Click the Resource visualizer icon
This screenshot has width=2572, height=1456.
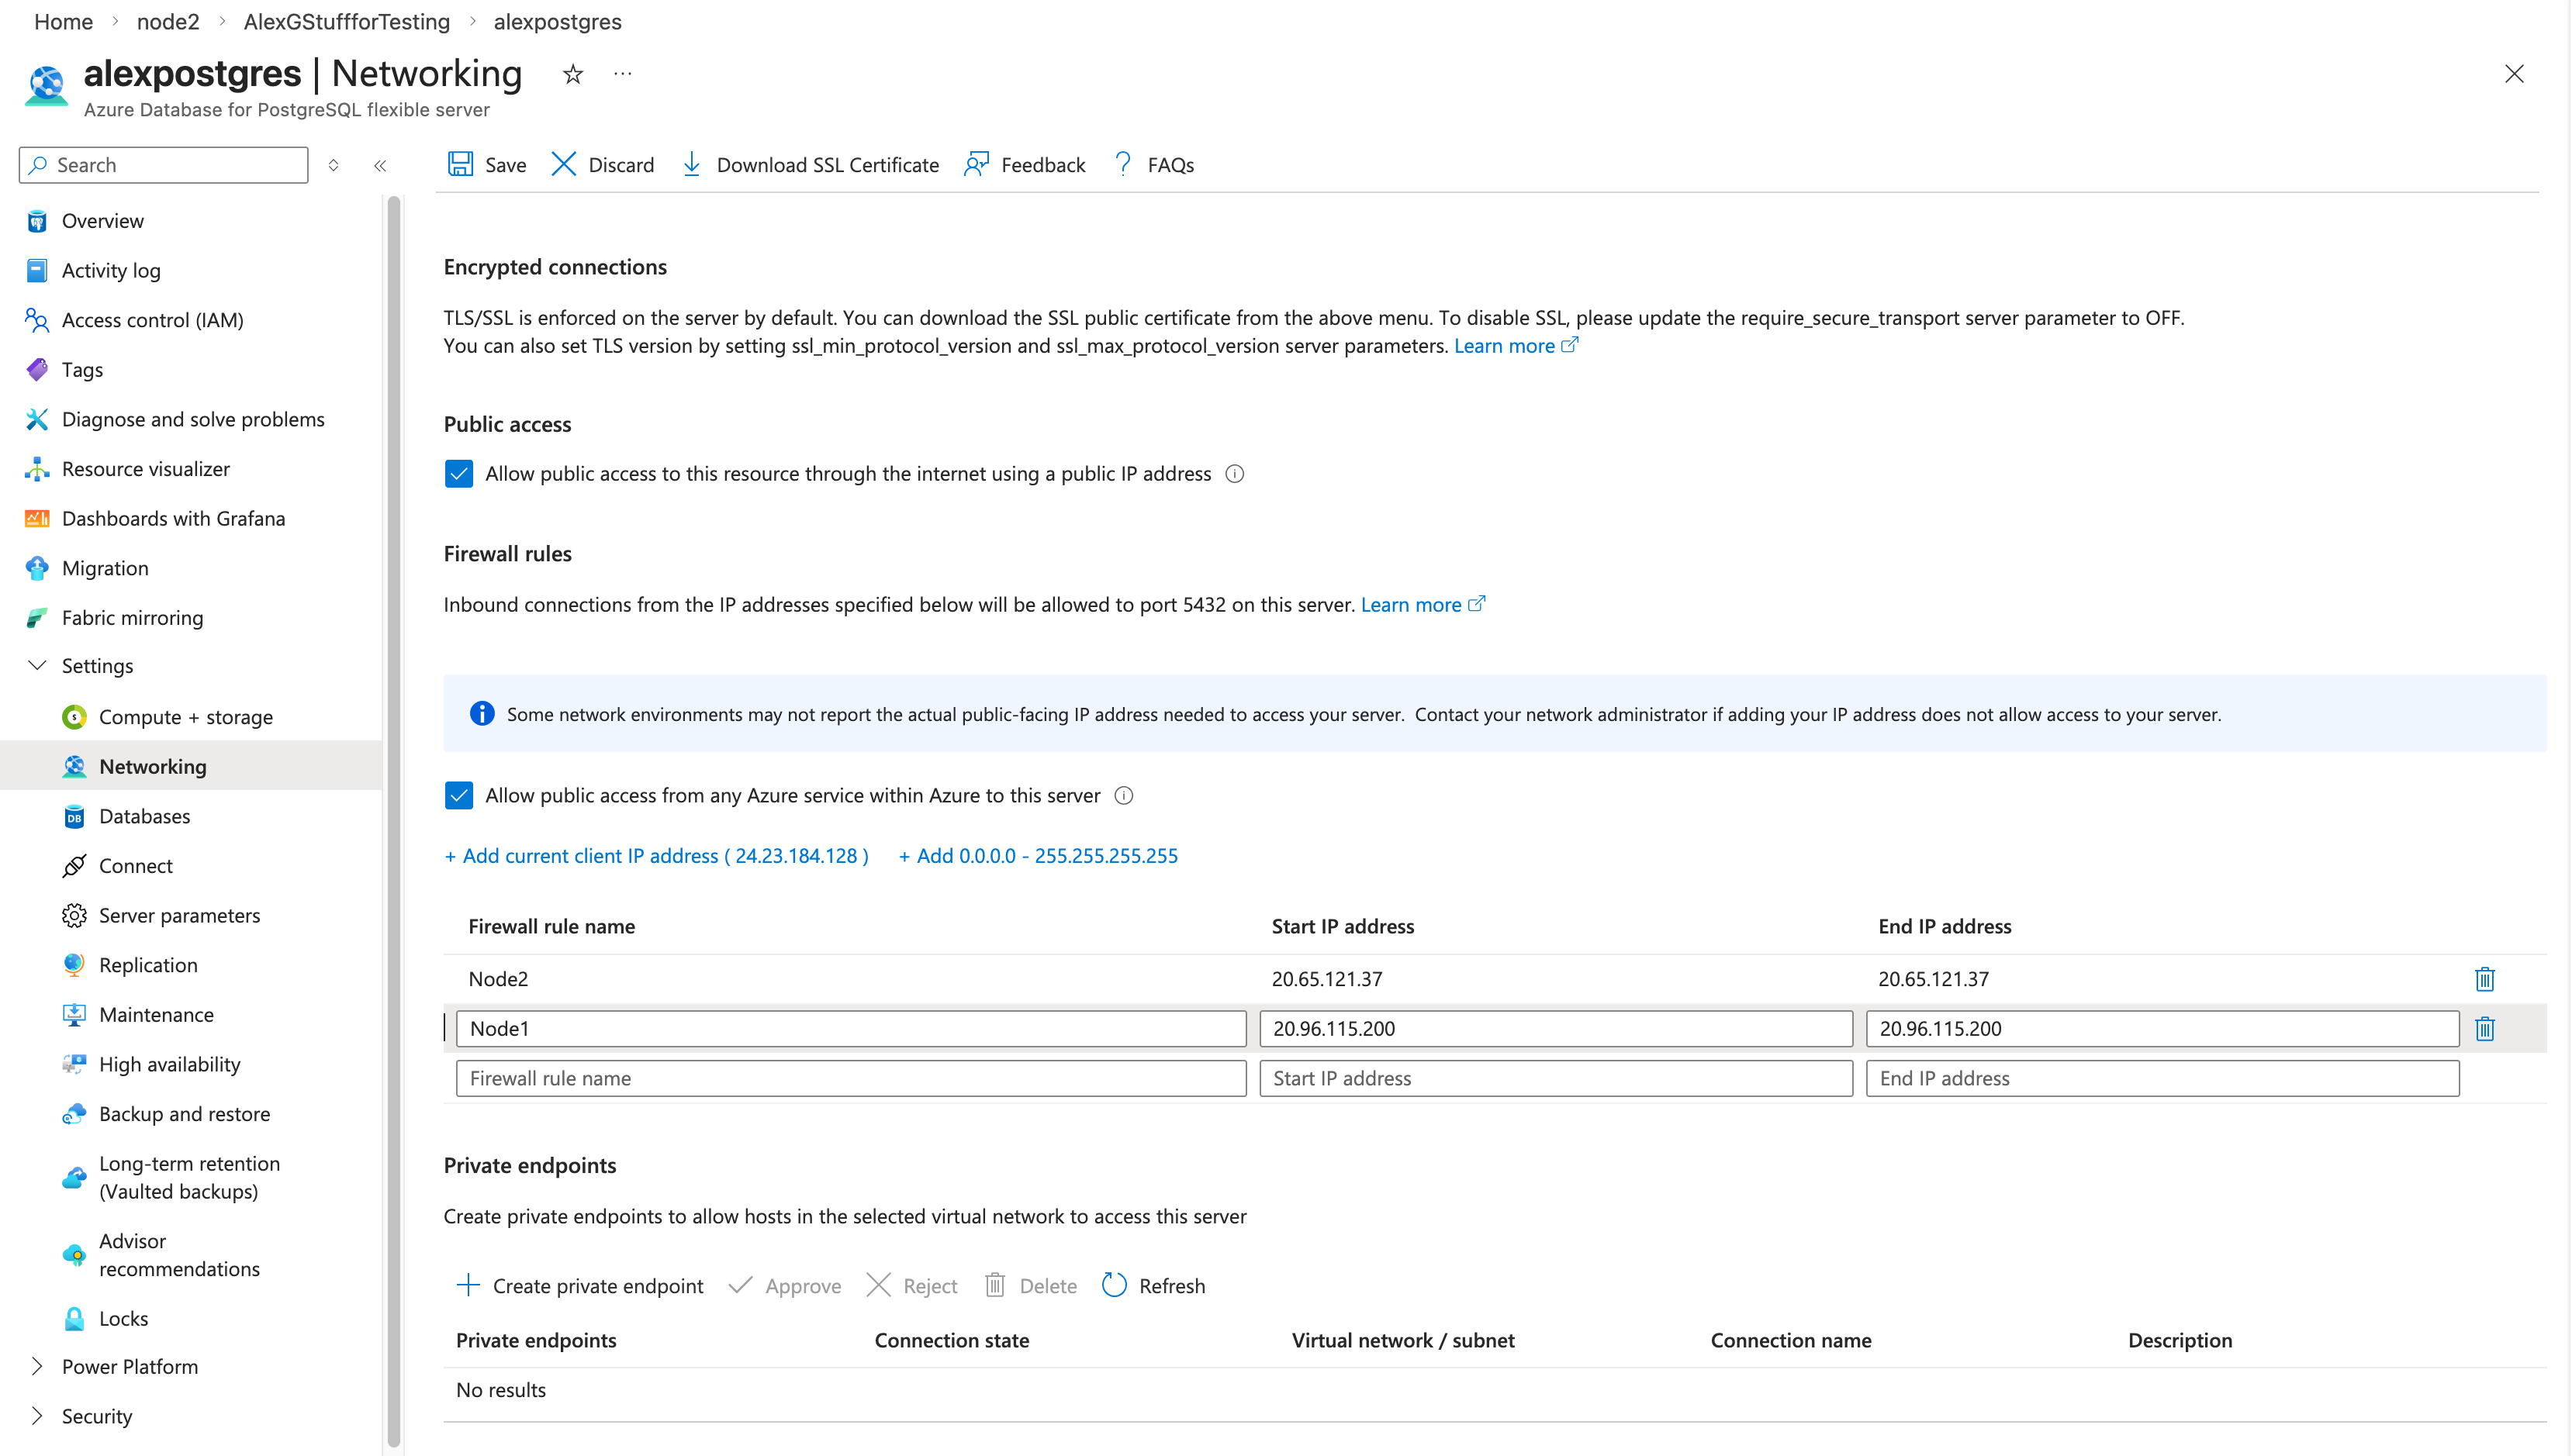[37, 469]
